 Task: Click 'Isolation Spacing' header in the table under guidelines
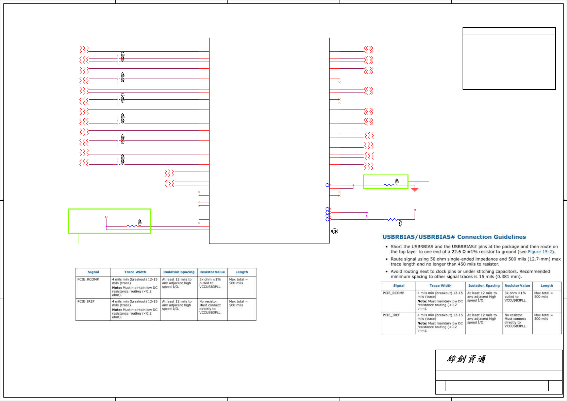pyautogui.click(x=484, y=286)
